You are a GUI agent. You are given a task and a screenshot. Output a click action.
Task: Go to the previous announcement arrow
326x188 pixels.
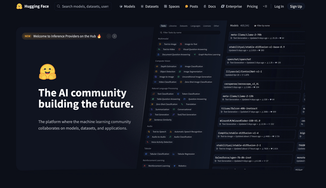[109, 36]
